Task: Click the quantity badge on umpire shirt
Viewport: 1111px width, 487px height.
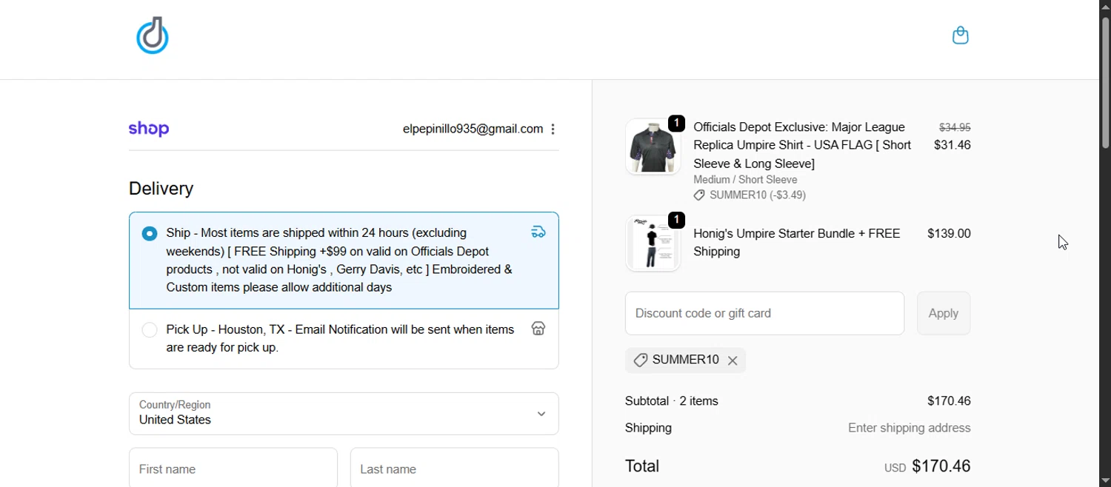Action: coord(676,123)
